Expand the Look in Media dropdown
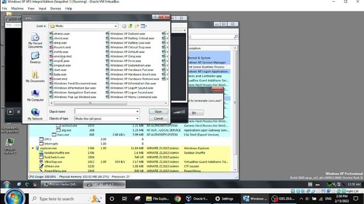This screenshot has width=364, height=204. [115, 26]
